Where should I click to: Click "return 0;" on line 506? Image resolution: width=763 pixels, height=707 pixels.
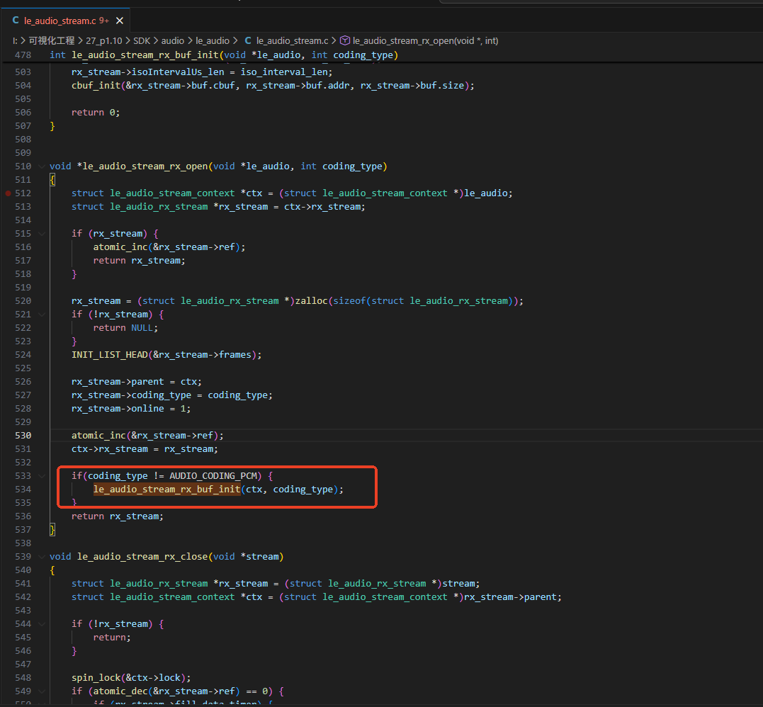click(x=96, y=113)
